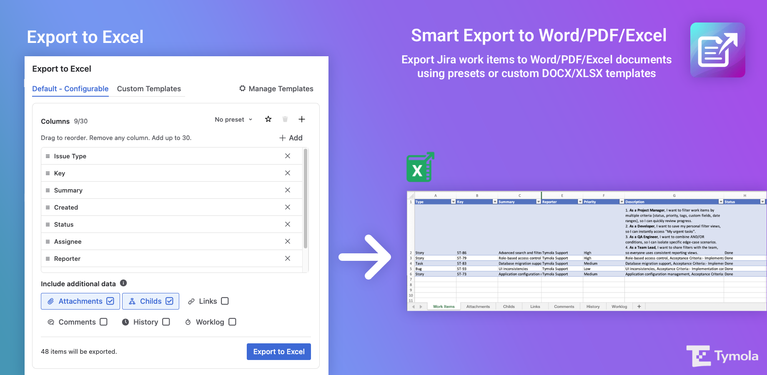Select the UI inconsistencies summary cell
767x375 pixels.
pyautogui.click(x=519, y=269)
